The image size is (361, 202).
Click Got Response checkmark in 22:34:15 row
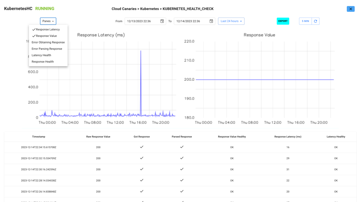point(141,147)
